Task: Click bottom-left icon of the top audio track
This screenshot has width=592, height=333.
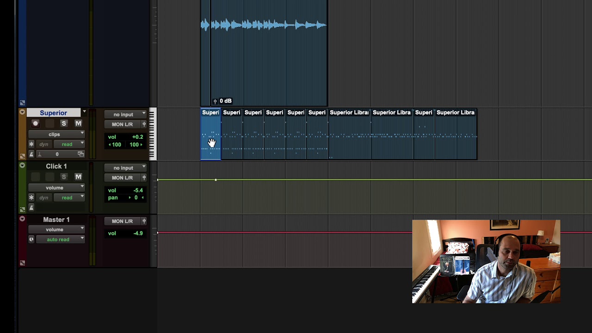Action: tap(22, 103)
